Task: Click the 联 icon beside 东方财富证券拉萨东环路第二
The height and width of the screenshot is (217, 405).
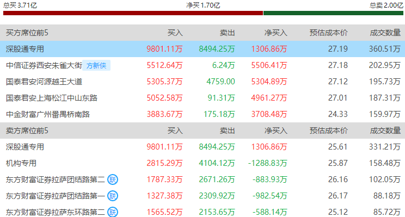Action: (x=113, y=212)
